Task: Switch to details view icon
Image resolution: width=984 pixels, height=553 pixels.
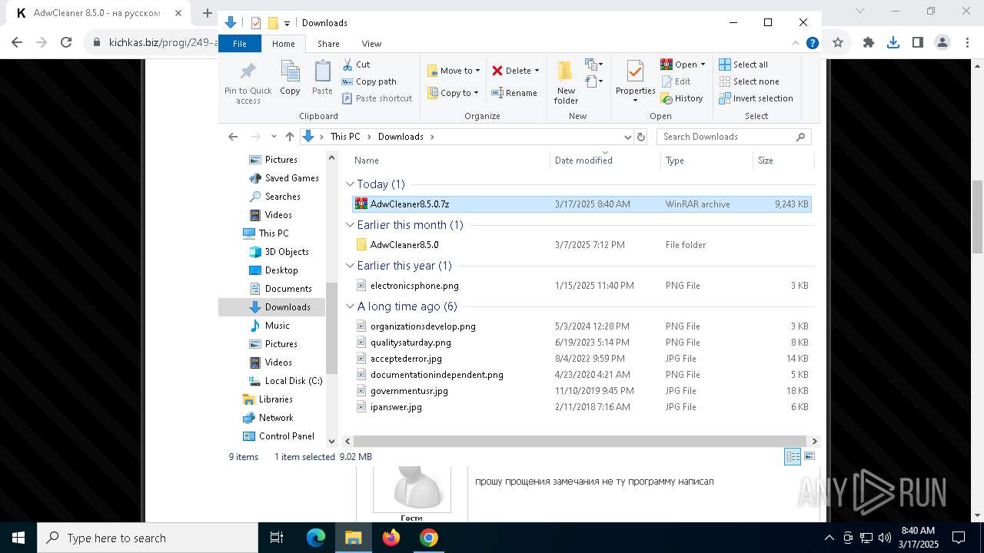Action: click(793, 457)
